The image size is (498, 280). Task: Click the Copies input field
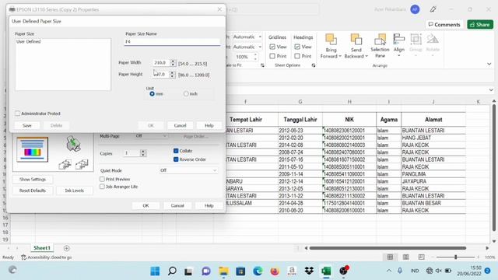point(132,153)
